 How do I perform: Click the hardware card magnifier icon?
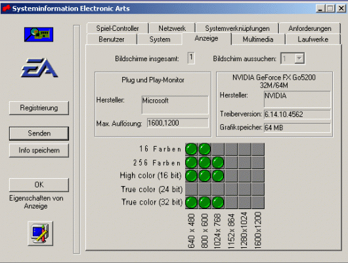pos(39,34)
